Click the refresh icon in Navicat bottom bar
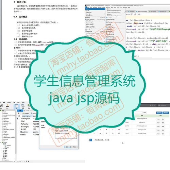Image resolution: width=170 pixels, height=170 pixels. pos(27,161)
